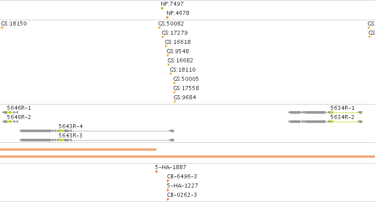Click the 5646R-1 transcript glyph
This screenshot has width=375, height=202.
(10, 112)
